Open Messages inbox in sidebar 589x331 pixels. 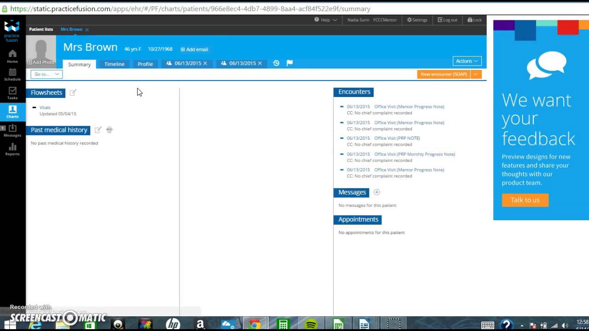(x=12, y=131)
